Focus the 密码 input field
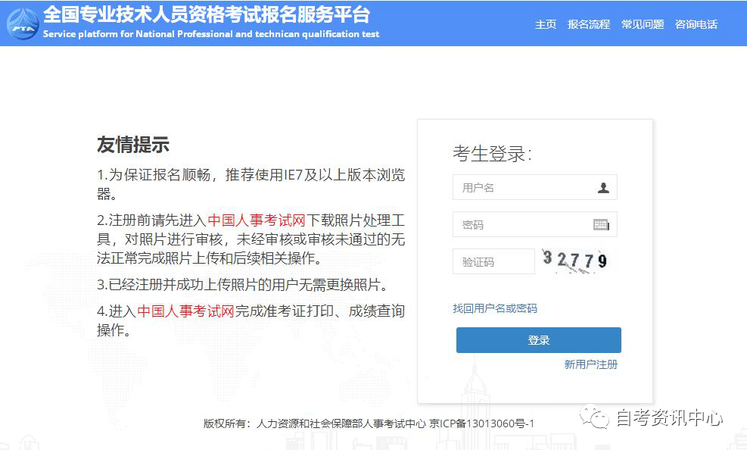 click(522, 225)
